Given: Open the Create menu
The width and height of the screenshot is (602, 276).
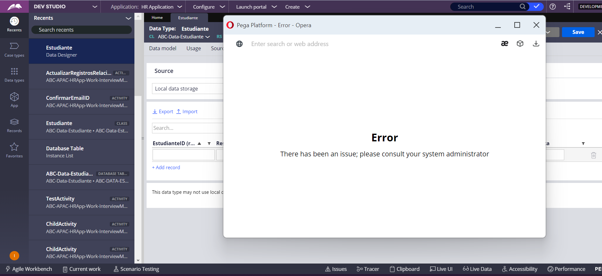Looking at the screenshot, I should [x=297, y=7].
